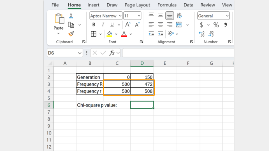The height and width of the screenshot is (151, 269).
Task: Click Increase Indent icon
Action: (160, 34)
